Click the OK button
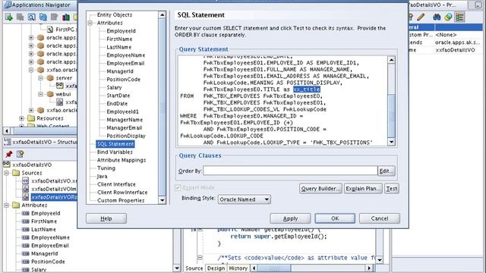 (x=335, y=218)
